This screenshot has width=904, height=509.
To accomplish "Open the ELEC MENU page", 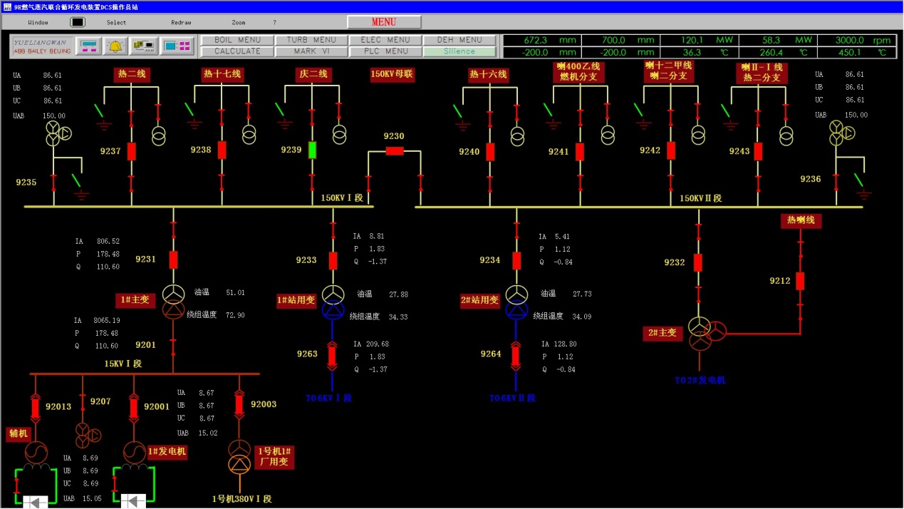I will point(385,40).
